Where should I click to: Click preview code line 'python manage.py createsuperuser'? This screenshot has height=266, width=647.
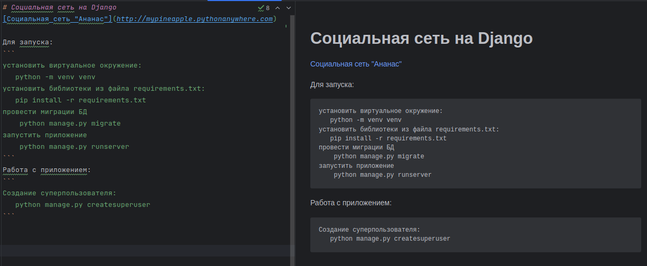[x=390, y=239]
